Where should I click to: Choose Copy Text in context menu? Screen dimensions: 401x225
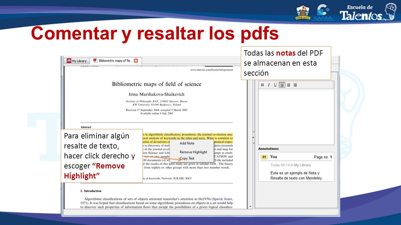click(187, 158)
